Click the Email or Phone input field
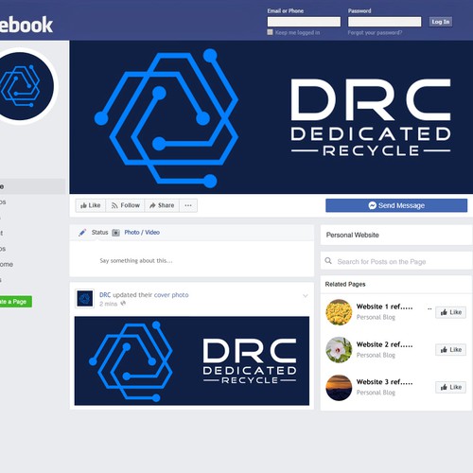Image resolution: width=473 pixels, height=473 pixels. [304, 22]
